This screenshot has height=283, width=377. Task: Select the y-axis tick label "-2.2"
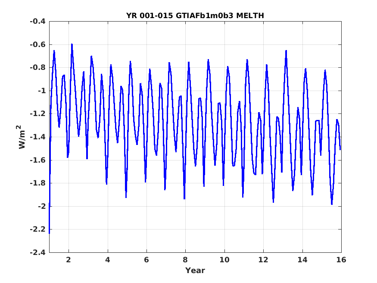pos(38,230)
